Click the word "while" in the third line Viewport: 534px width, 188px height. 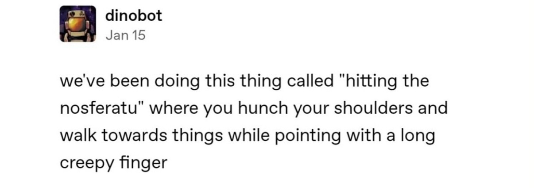243,136
